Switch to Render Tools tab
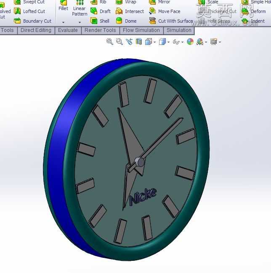This screenshot has width=271, height=273. (x=100, y=30)
